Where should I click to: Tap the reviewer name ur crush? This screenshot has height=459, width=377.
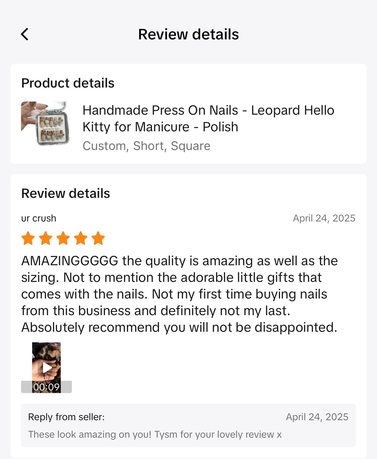click(39, 218)
